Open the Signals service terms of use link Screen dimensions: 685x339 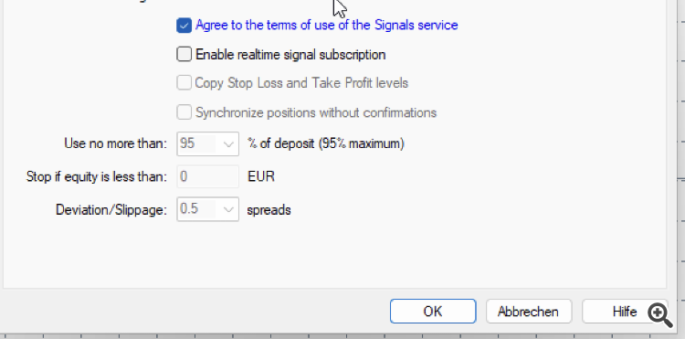tap(326, 26)
